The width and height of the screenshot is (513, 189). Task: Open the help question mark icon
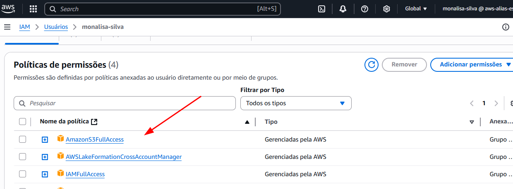(x=364, y=9)
